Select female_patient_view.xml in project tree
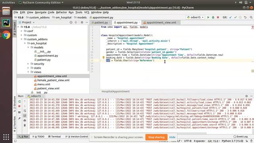 point(53,80)
